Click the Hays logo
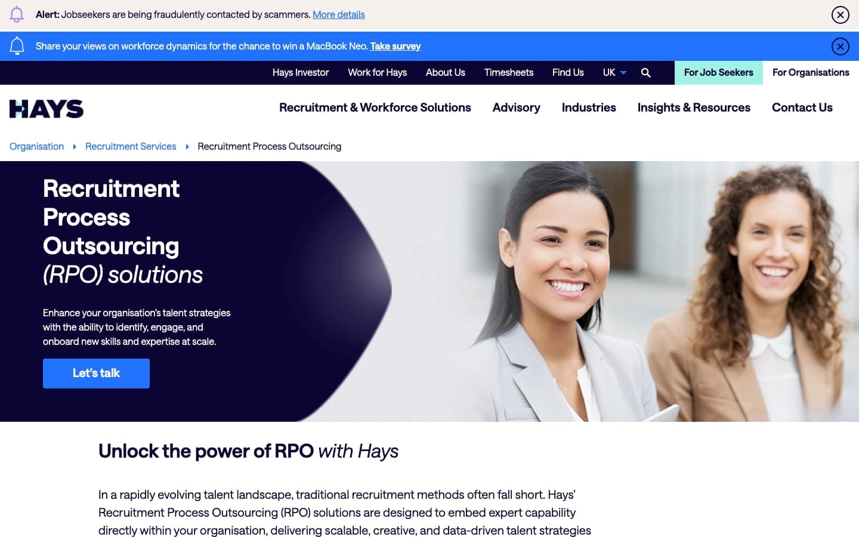859x537 pixels. (47, 109)
